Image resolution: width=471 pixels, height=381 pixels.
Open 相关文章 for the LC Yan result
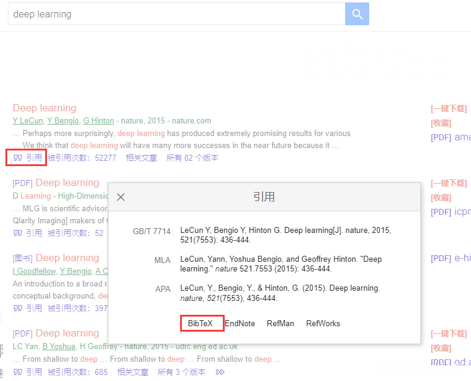click(133, 373)
